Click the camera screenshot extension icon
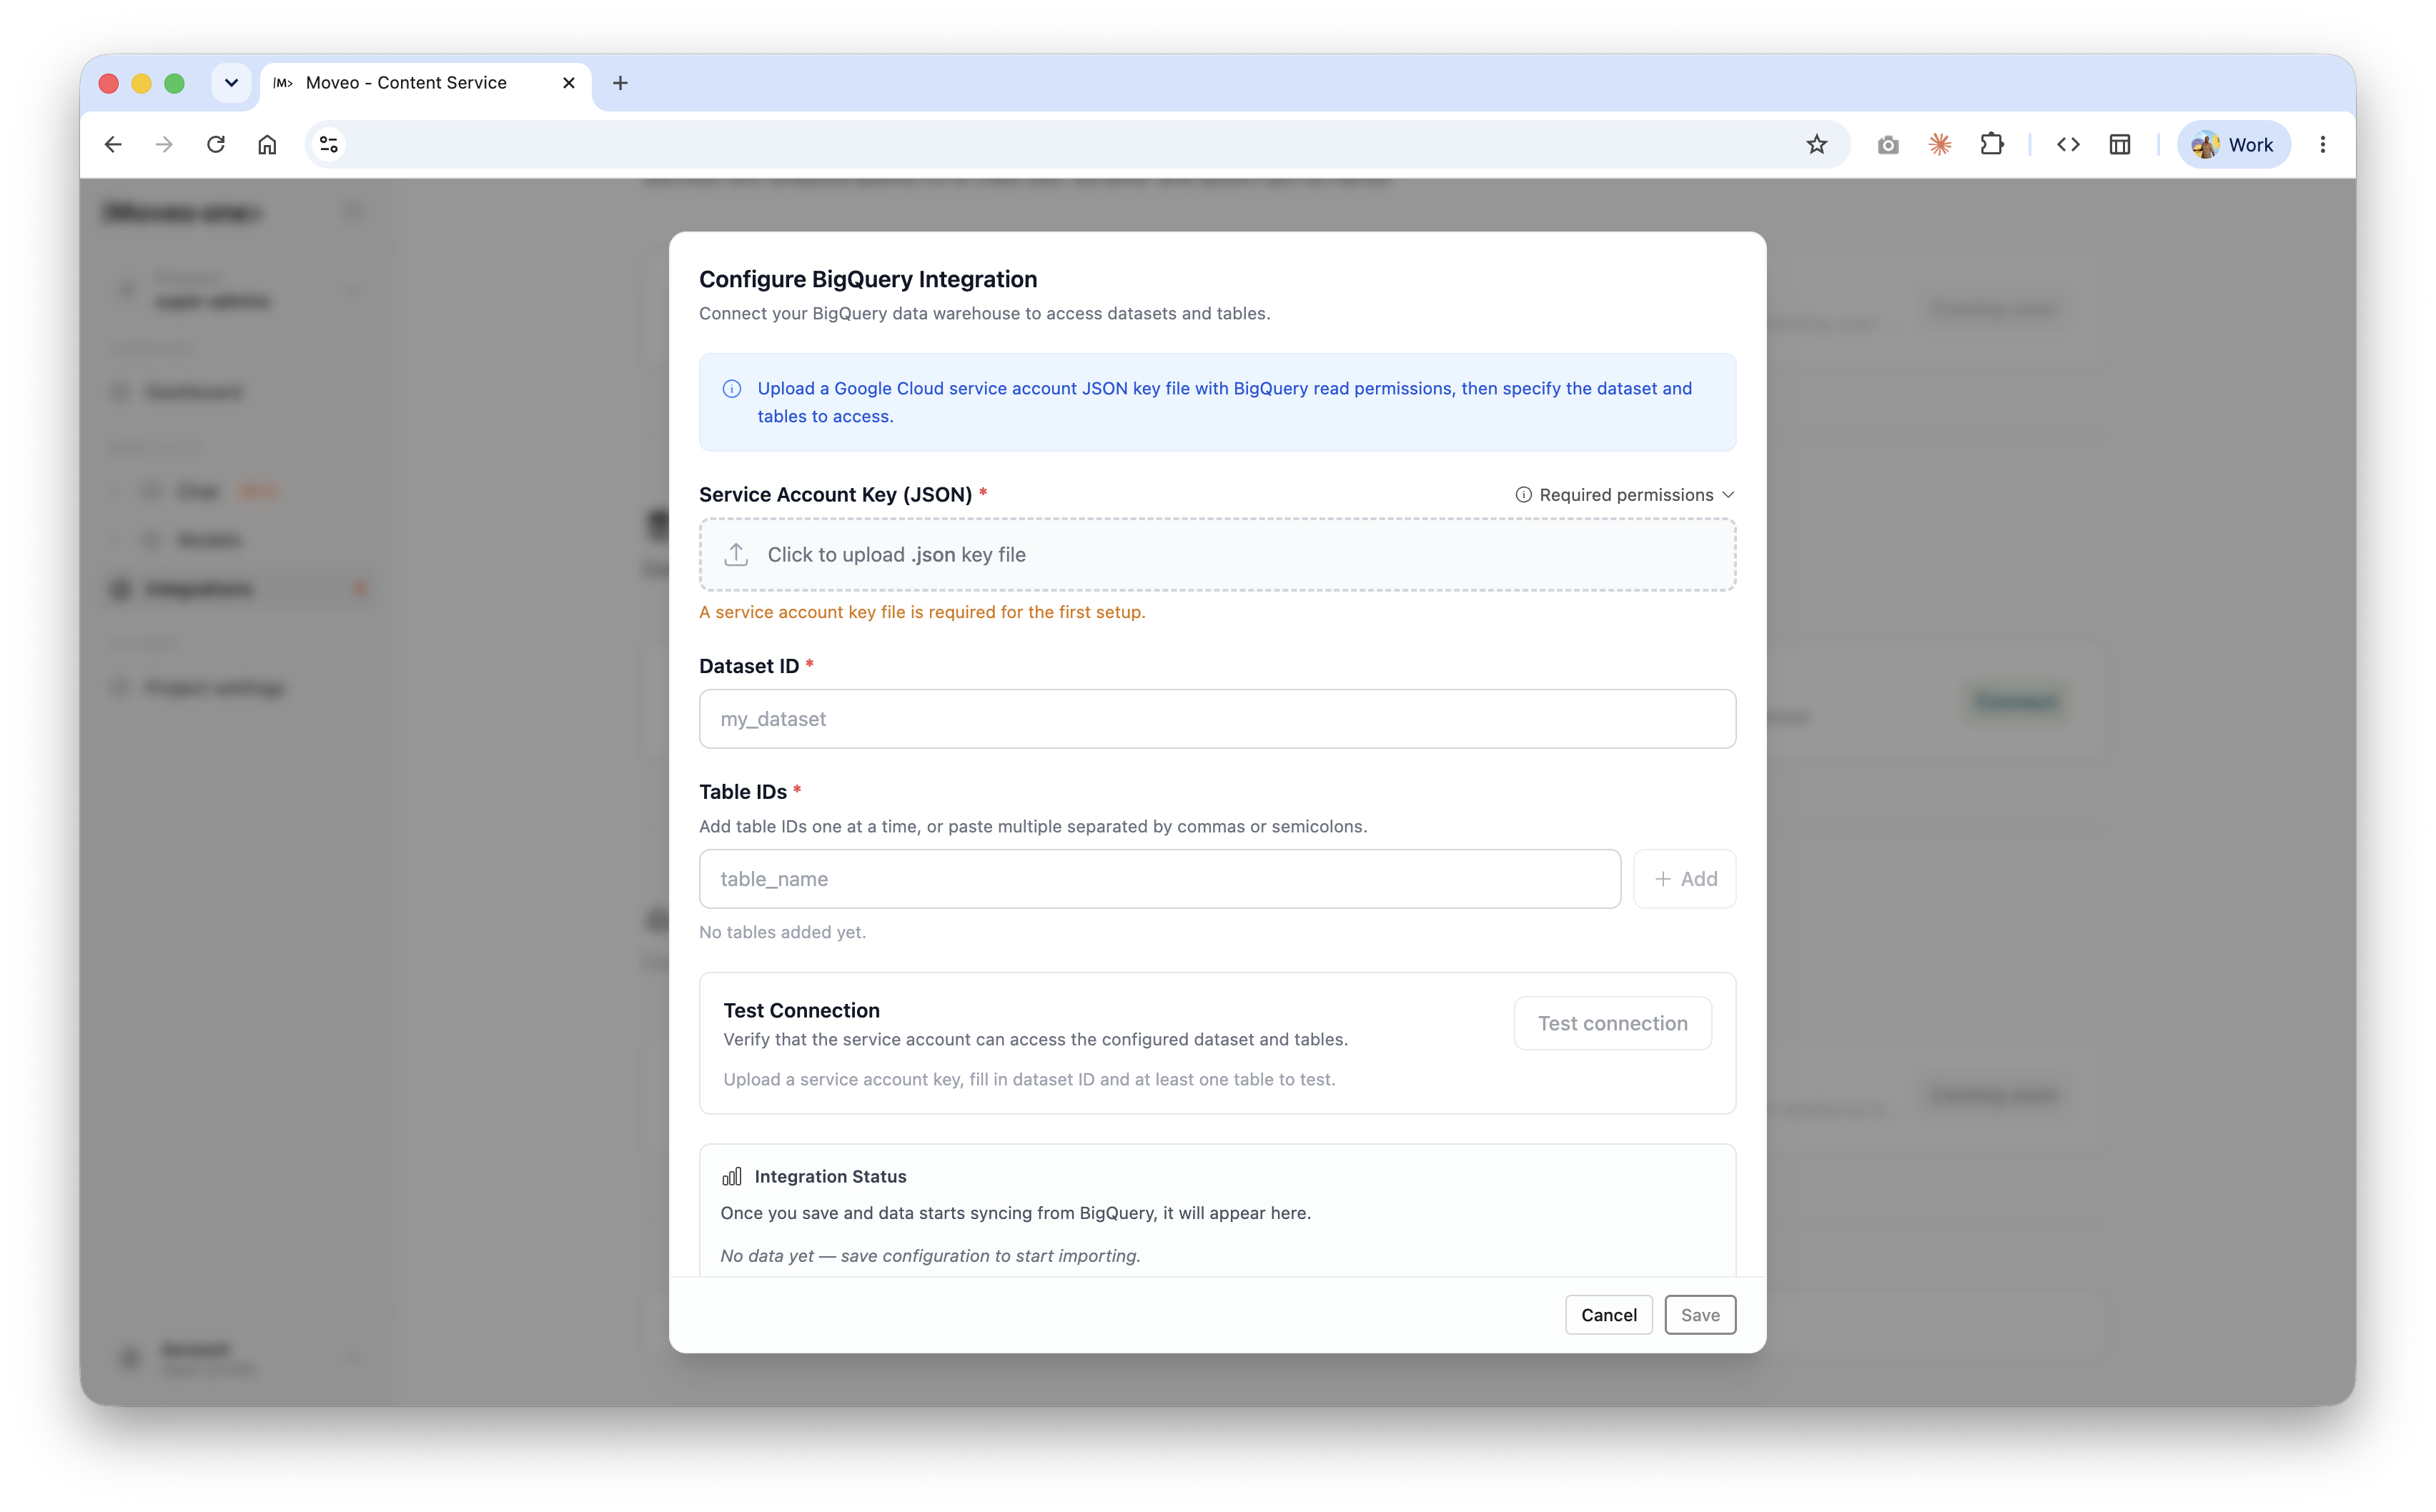2436x1512 pixels. pyautogui.click(x=1888, y=145)
